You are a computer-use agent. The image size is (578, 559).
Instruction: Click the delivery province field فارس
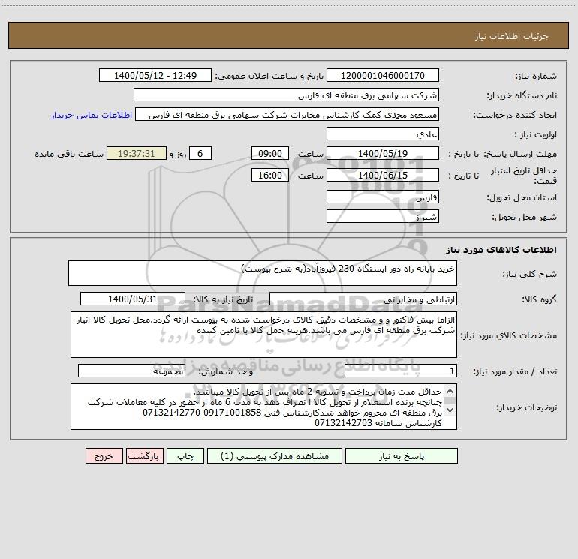383,197
